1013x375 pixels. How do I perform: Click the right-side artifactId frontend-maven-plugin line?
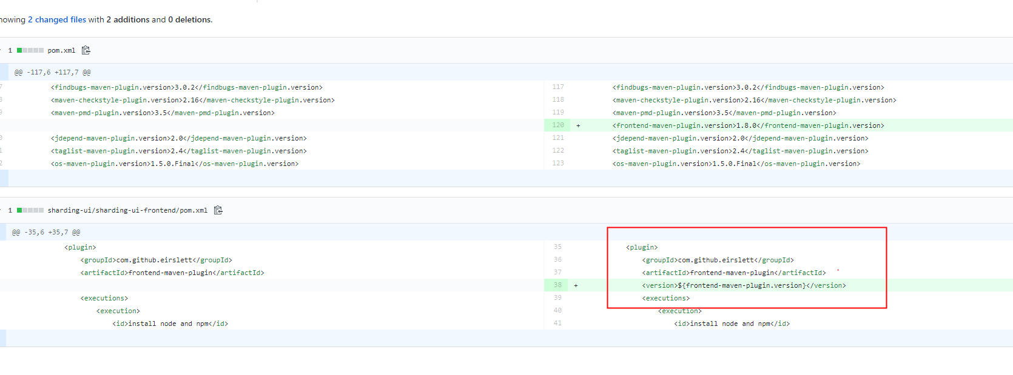pyautogui.click(x=734, y=273)
